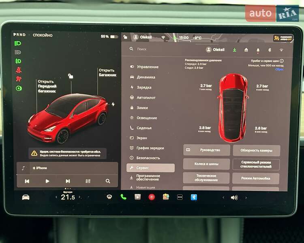Image resolution: width=304 pixels, height=243 pixels.
Task: Open the safety restraint system warning
Action: pos(67,153)
